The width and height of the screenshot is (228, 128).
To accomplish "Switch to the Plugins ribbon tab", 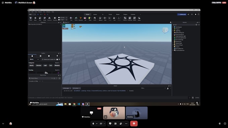I will pyautogui.click(x=125, y=14).
